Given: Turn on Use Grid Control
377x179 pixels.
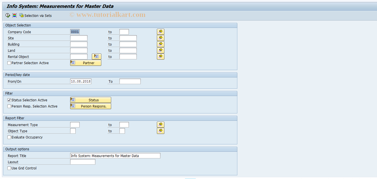Looking at the screenshot, I should tap(9, 168).
